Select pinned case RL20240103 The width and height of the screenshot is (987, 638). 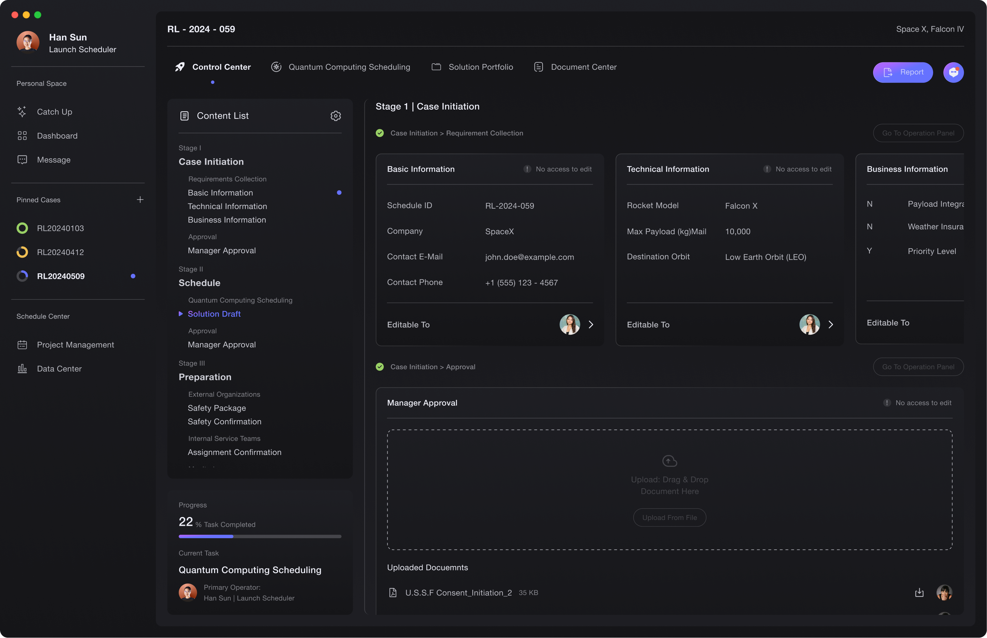[60, 228]
